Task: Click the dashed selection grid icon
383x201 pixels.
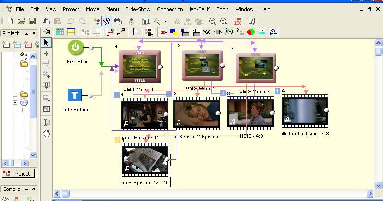Action: pos(135,32)
